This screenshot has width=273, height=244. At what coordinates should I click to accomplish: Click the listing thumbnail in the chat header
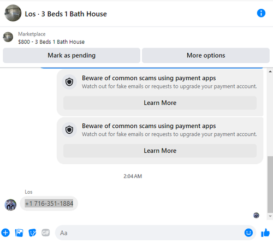(13, 13)
